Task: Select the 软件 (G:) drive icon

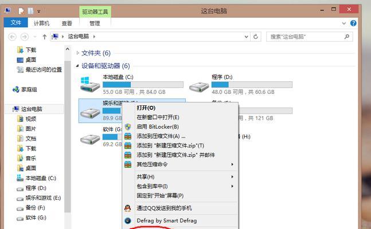Action: click(90, 139)
